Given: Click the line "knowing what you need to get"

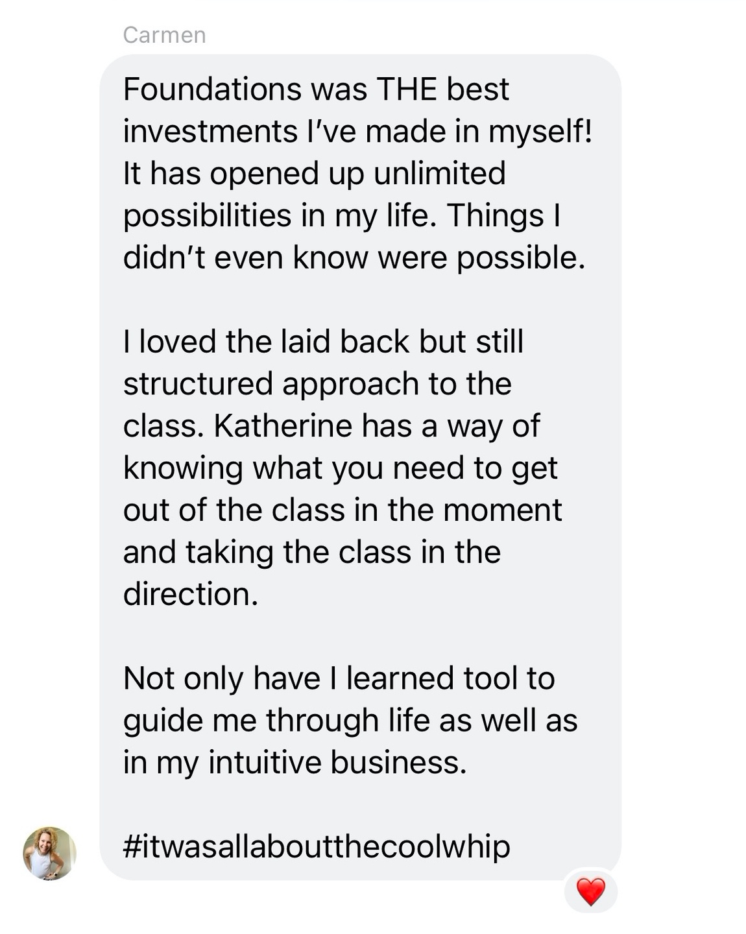Looking at the screenshot, I should tap(341, 468).
